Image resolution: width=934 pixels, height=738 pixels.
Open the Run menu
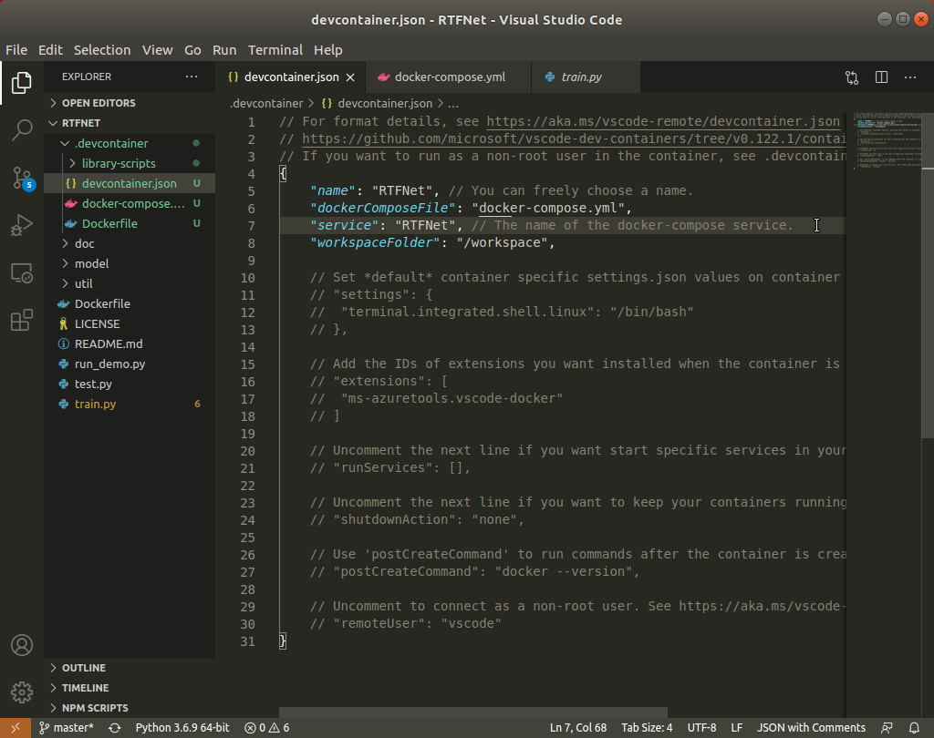point(224,50)
